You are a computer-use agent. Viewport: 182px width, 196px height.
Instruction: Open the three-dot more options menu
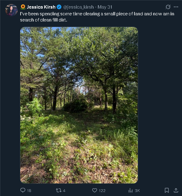(x=176, y=7)
